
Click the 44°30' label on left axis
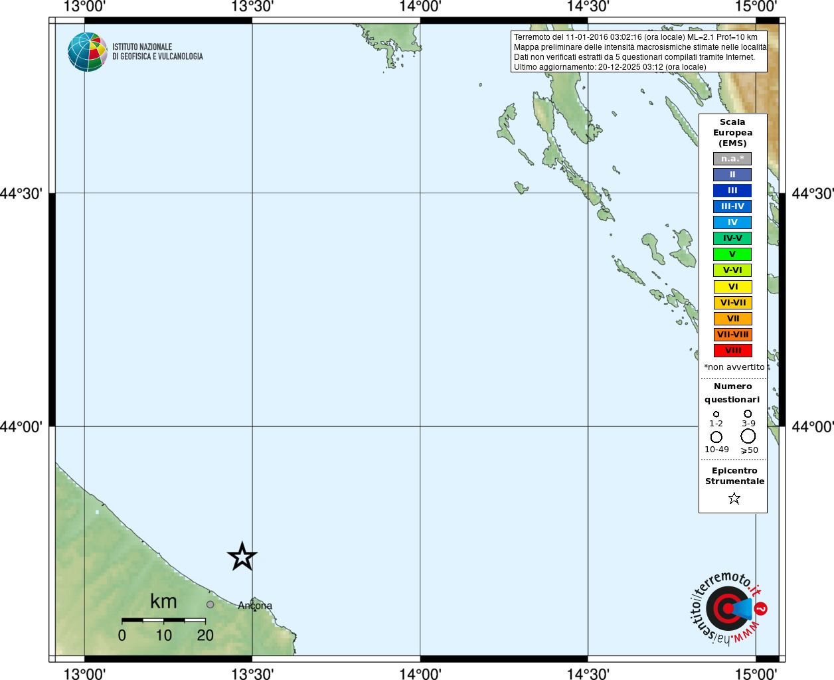(x=21, y=193)
